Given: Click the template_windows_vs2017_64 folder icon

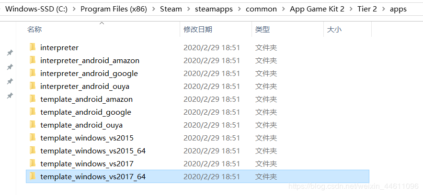Looking at the screenshot, I should [x=33, y=176].
